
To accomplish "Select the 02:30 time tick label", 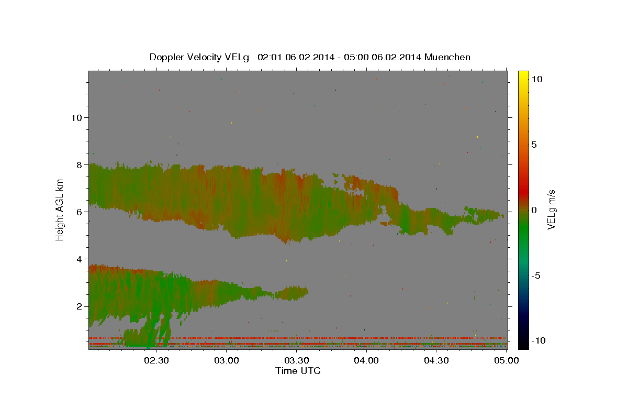I will [x=156, y=360].
